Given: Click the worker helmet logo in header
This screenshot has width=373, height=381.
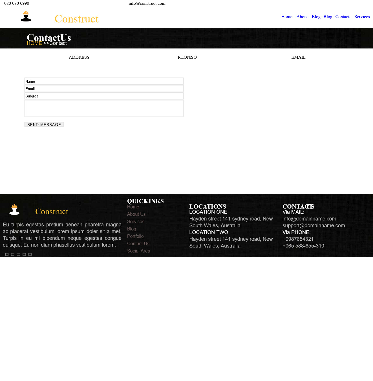Looking at the screenshot, I should (x=26, y=17).
